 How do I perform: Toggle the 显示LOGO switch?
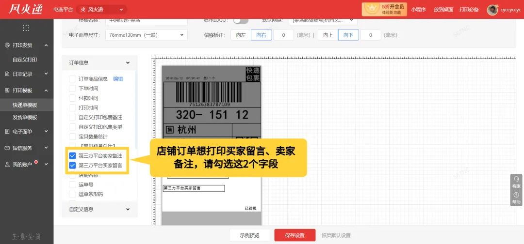click(241, 20)
